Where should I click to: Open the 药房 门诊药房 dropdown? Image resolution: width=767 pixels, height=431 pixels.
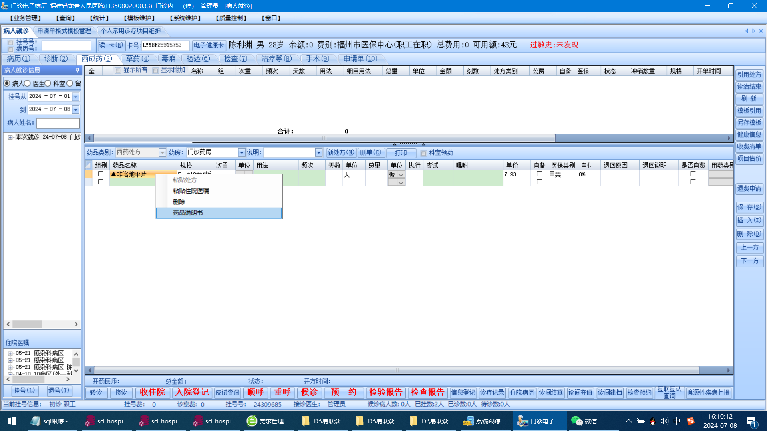[242, 153]
